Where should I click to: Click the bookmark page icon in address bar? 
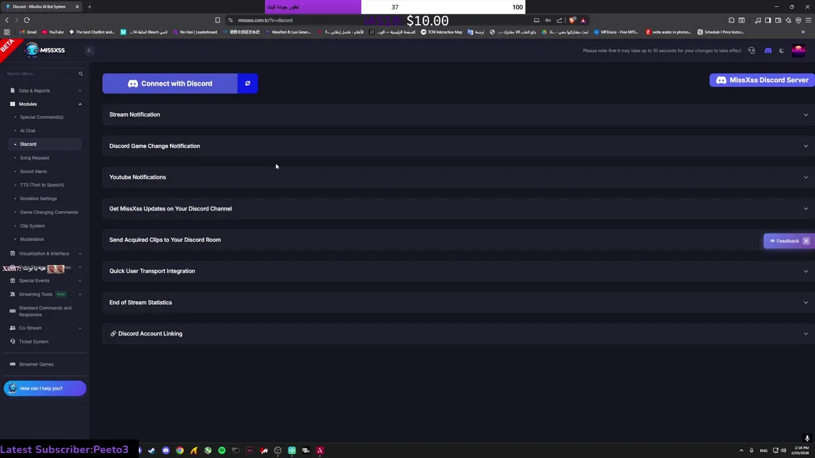[218, 20]
